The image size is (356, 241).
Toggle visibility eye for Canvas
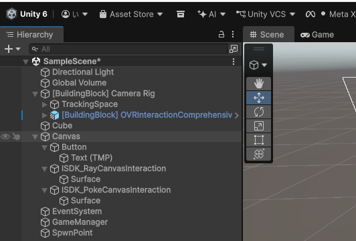[5, 137]
